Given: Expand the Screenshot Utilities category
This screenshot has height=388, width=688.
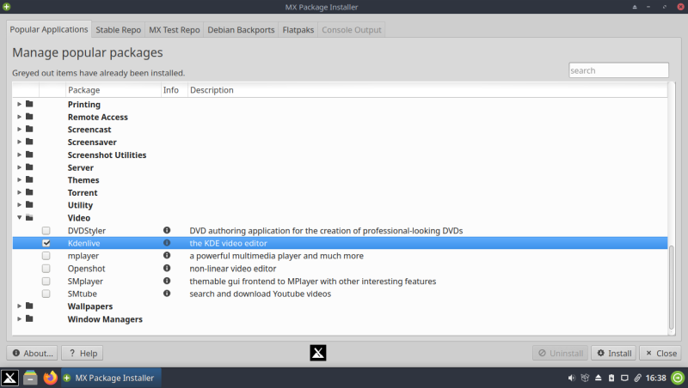Looking at the screenshot, I should click(19, 155).
